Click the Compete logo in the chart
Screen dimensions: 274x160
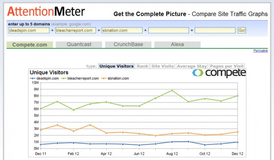click(x=219, y=73)
